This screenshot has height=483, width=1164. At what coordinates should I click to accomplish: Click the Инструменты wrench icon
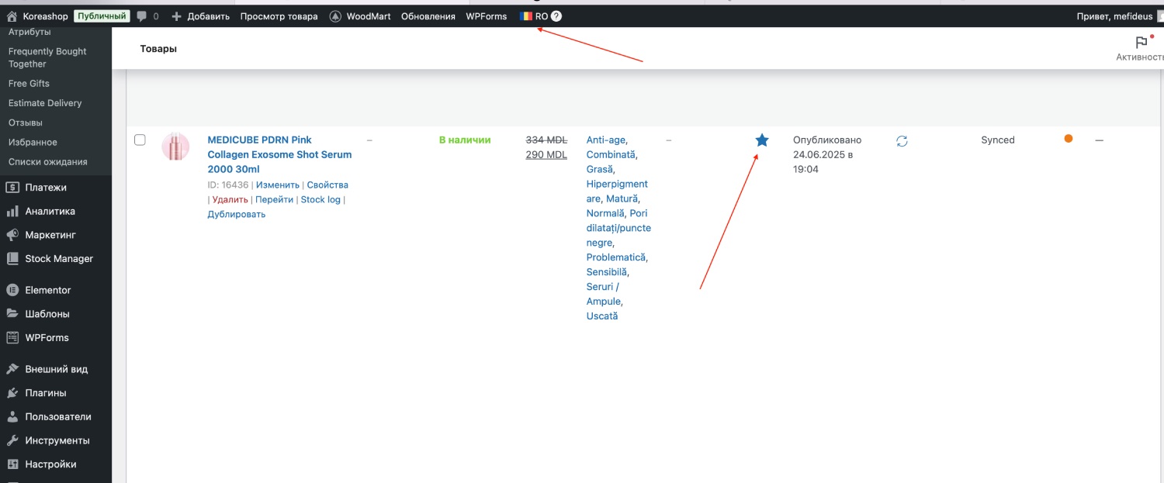(x=12, y=440)
